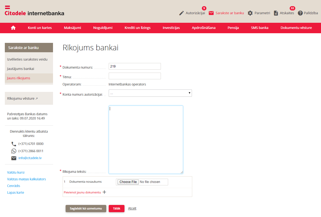321x217 pixels.
Task: Focus the Tēma input field
Action: [x=135, y=76]
